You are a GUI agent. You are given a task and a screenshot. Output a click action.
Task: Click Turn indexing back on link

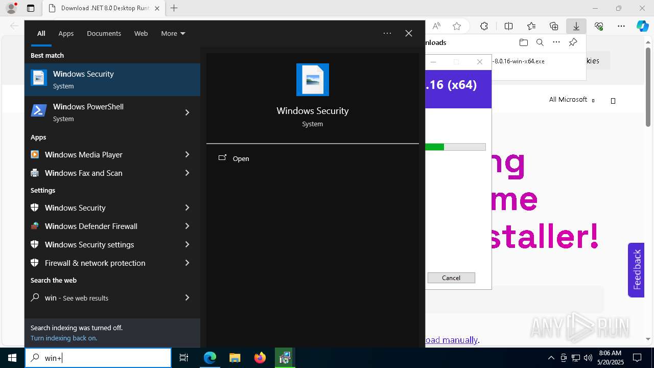pyautogui.click(x=64, y=338)
